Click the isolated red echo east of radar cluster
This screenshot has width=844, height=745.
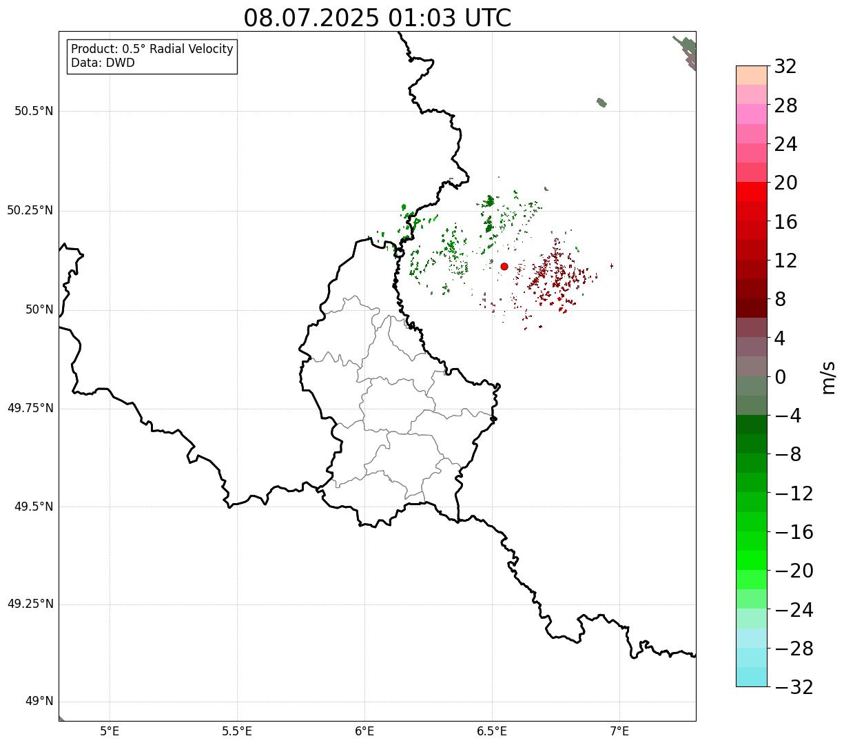(611, 266)
